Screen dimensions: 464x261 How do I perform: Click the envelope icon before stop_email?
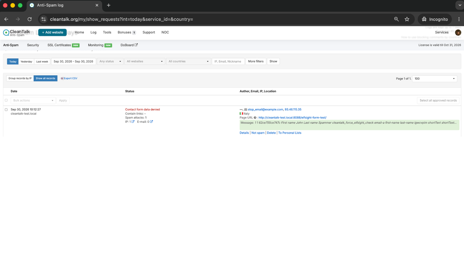coord(246,110)
